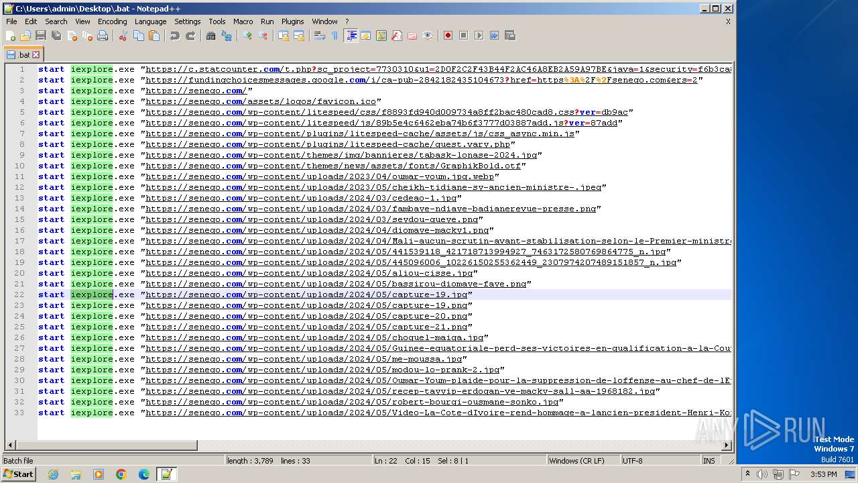The image size is (858, 483).
Task: Open Internet Explorer from taskbar
Action: (53, 474)
